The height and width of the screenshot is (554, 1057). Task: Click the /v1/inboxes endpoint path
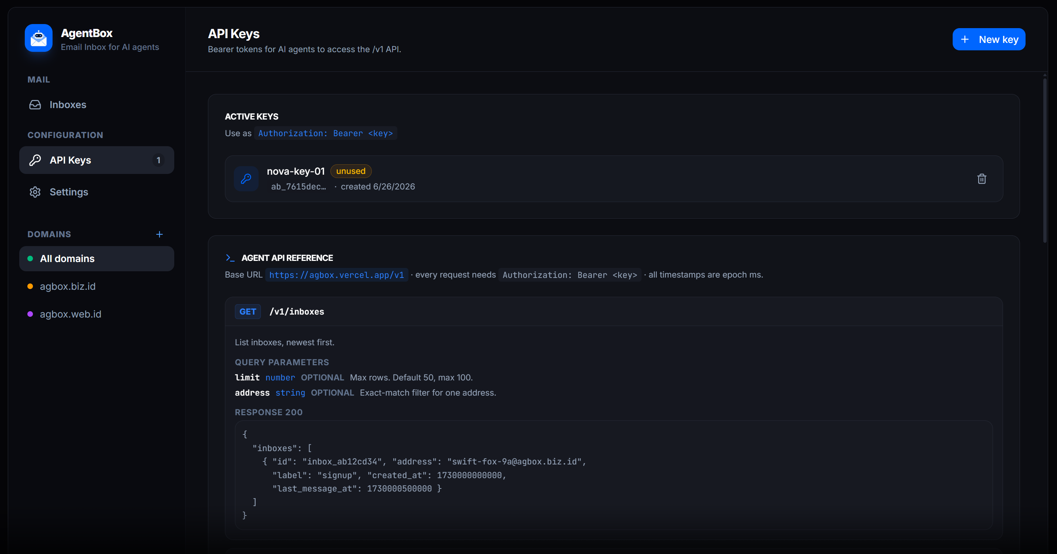pos(297,312)
